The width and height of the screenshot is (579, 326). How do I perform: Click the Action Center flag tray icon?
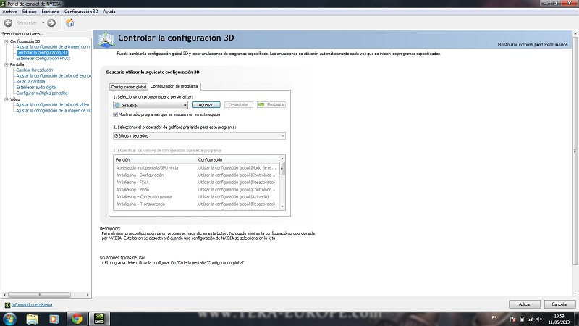click(513, 319)
